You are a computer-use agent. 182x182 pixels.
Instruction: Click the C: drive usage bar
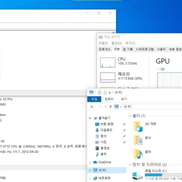pos(163,175)
